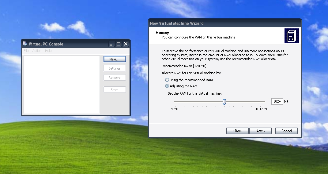Click the RAM value field showing 1024
The image size is (328, 174).
tap(277, 101)
